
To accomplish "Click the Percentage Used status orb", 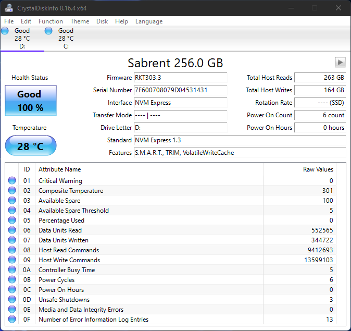I will click(12, 220).
